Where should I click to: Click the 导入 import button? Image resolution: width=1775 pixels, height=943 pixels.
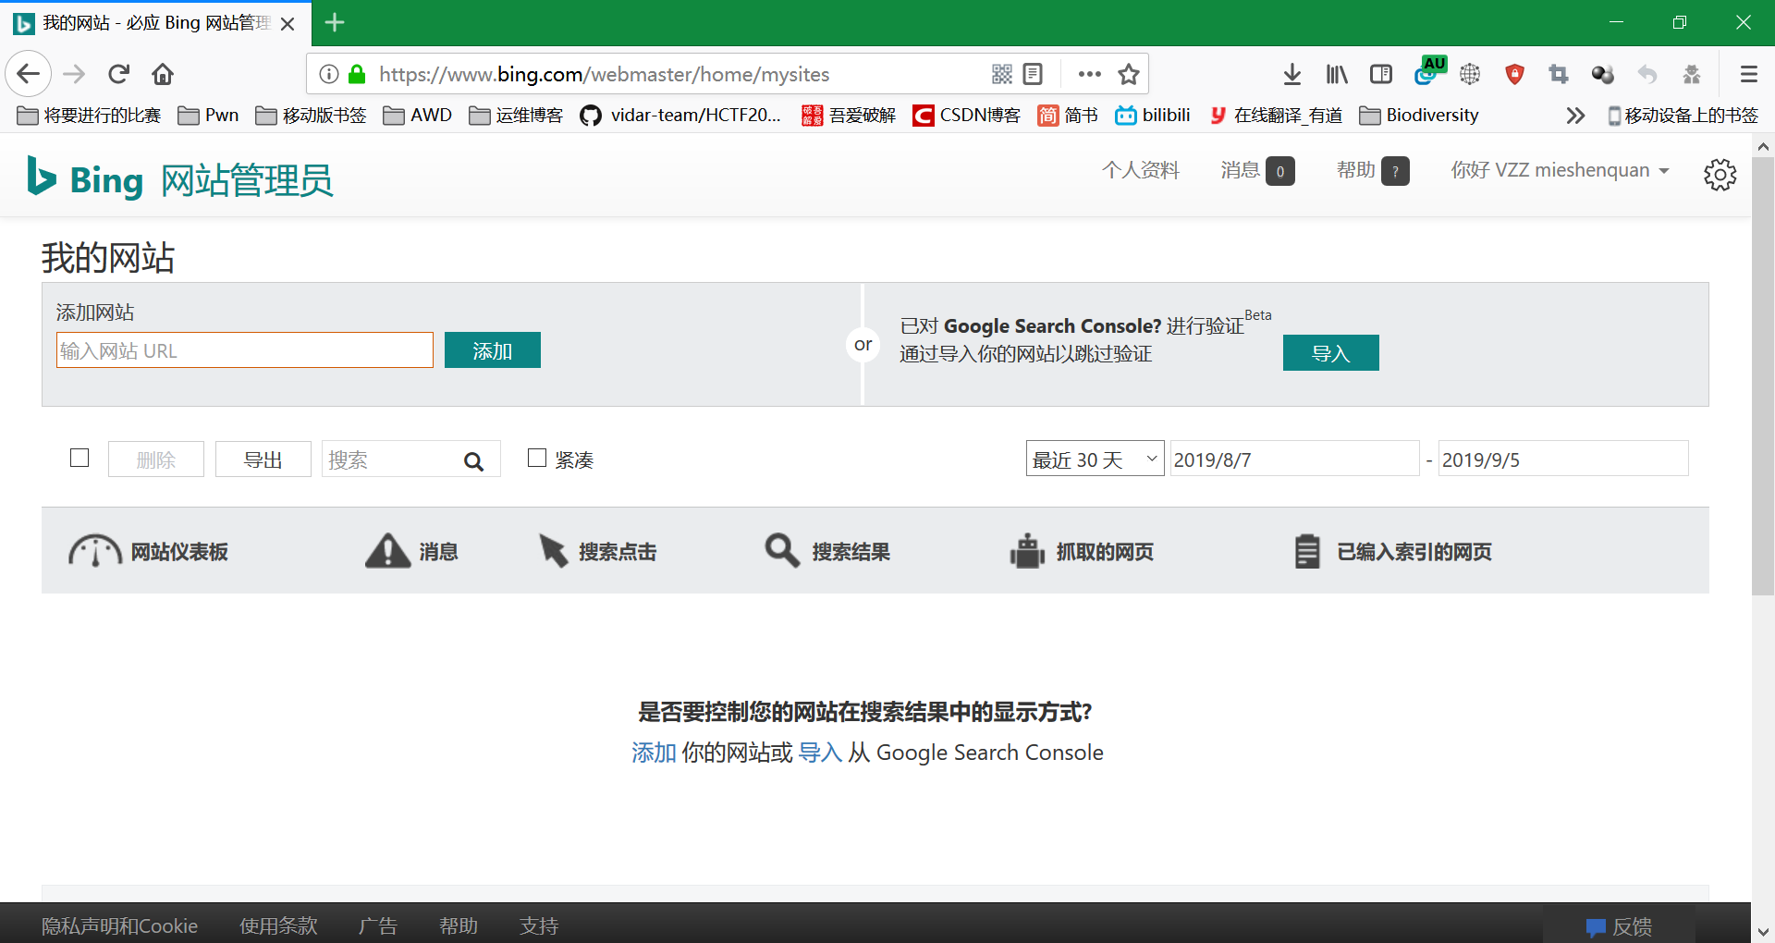pos(1331,352)
